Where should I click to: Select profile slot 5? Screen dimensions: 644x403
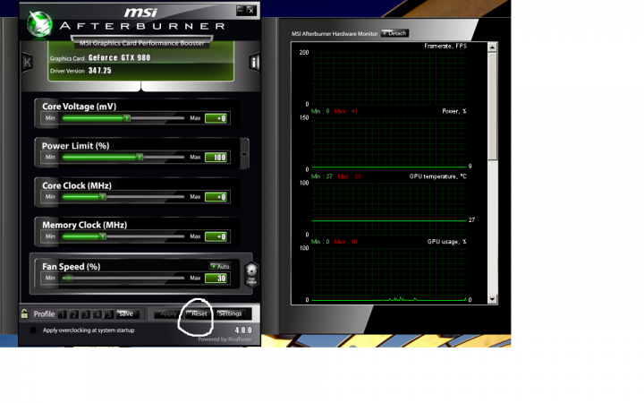(109, 314)
